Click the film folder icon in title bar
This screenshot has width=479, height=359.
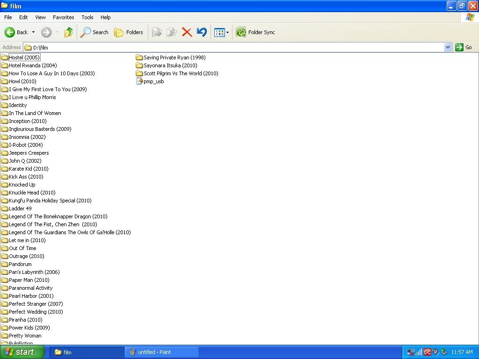coord(4,6)
